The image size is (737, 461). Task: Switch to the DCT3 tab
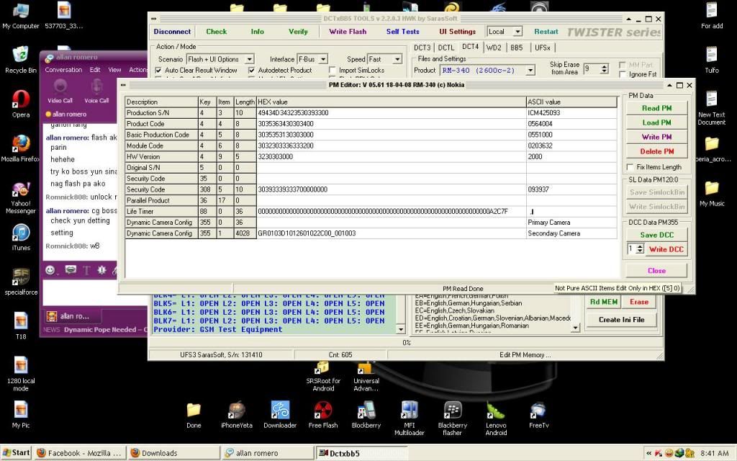422,48
